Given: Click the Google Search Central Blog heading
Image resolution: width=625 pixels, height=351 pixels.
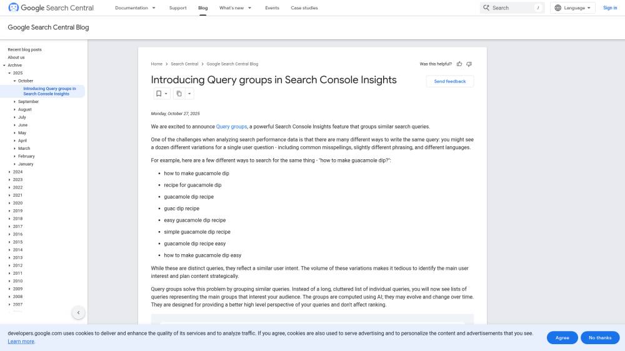Looking at the screenshot, I should pyautogui.click(x=48, y=27).
